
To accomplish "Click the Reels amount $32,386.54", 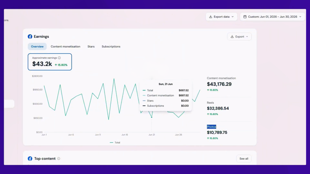I will tap(218, 108).
